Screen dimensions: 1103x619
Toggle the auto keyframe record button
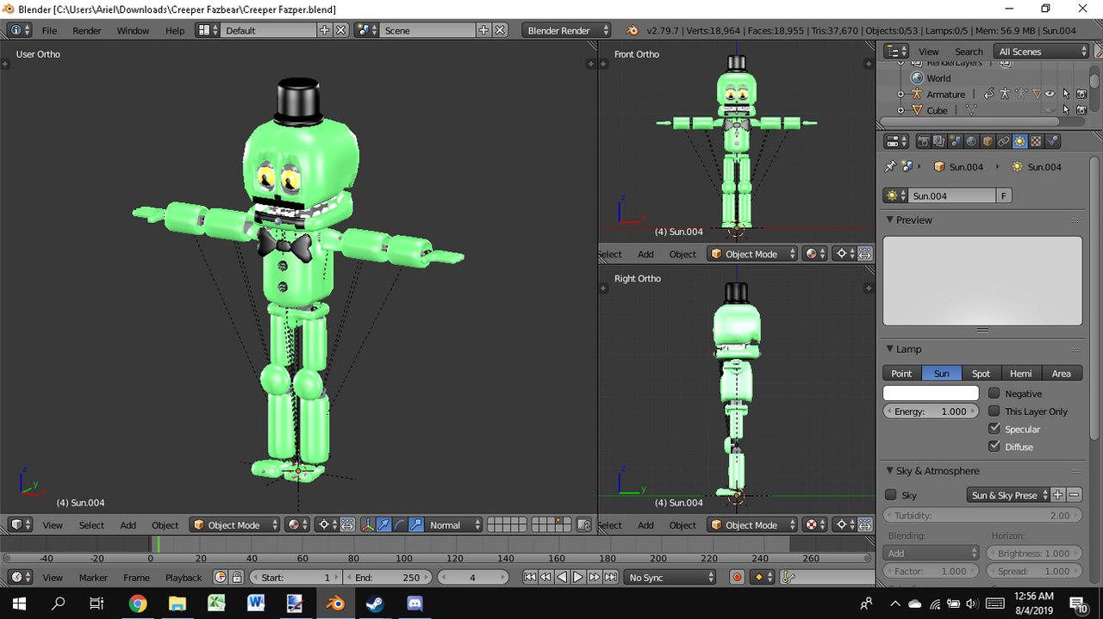pos(737,577)
